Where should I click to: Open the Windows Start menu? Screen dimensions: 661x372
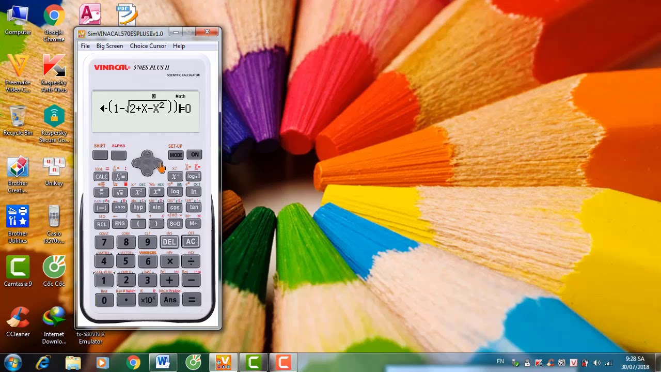click(x=12, y=363)
